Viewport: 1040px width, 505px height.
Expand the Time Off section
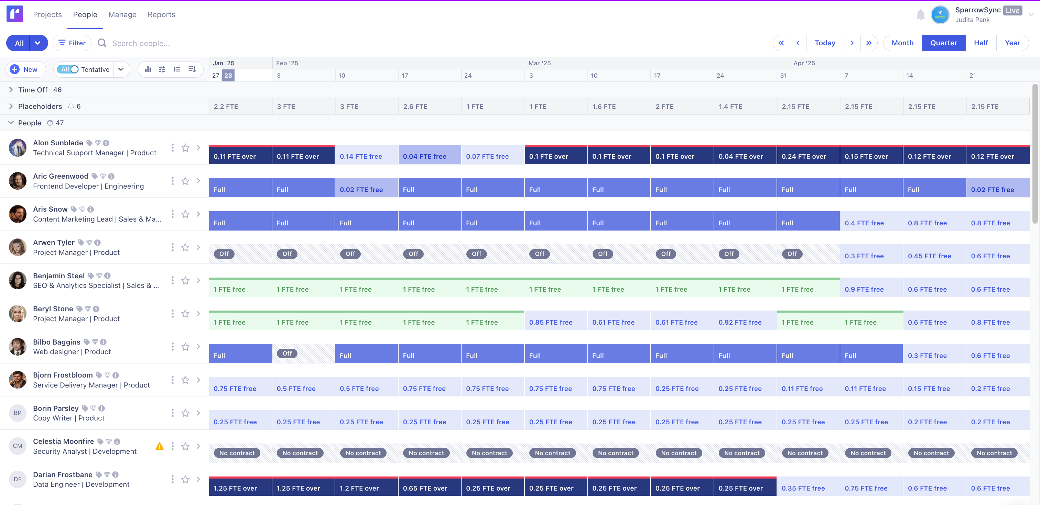coord(11,90)
